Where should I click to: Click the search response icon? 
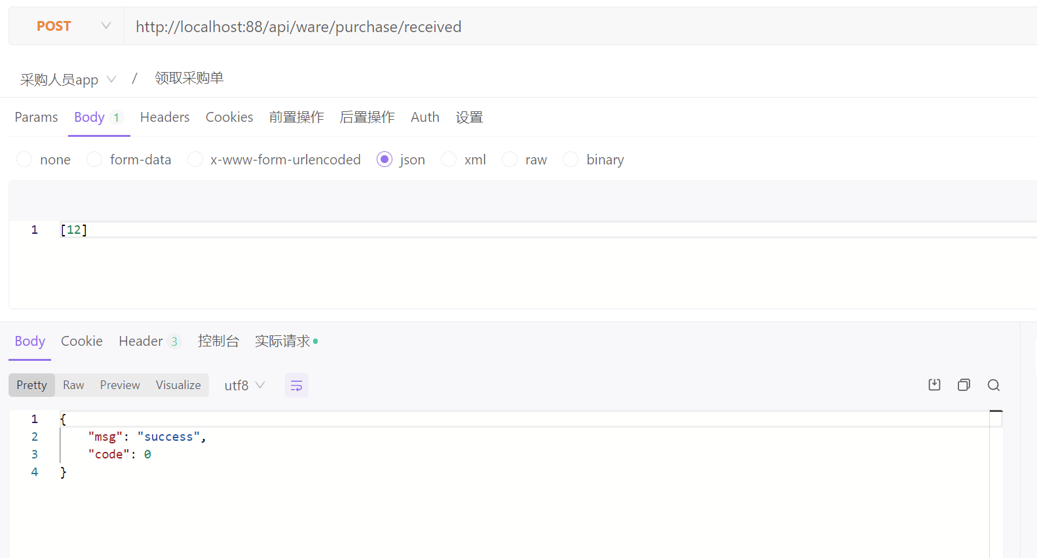pyautogui.click(x=993, y=385)
